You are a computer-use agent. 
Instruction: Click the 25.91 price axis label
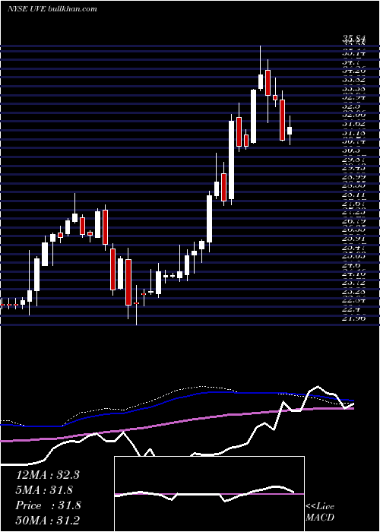pos(354,239)
